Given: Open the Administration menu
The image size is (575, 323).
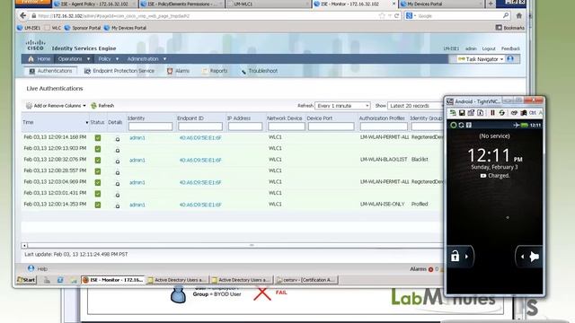Looking at the screenshot, I should (x=146, y=59).
